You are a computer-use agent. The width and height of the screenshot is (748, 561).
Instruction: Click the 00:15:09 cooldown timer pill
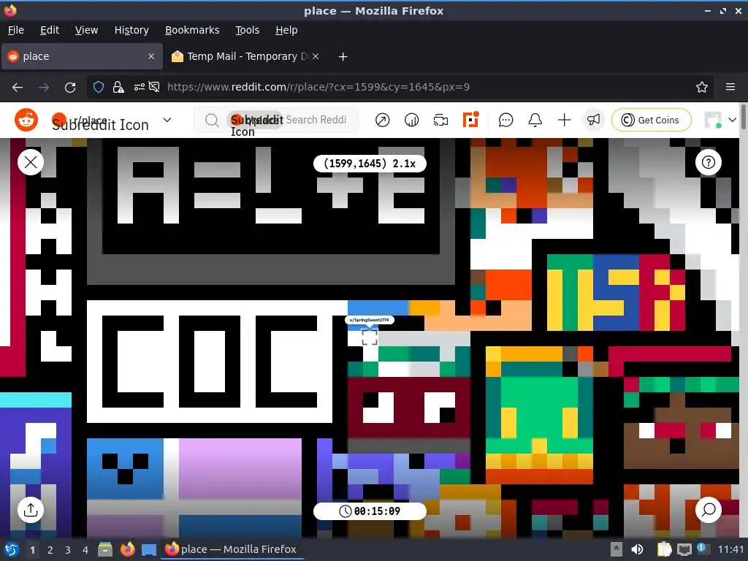coord(370,511)
